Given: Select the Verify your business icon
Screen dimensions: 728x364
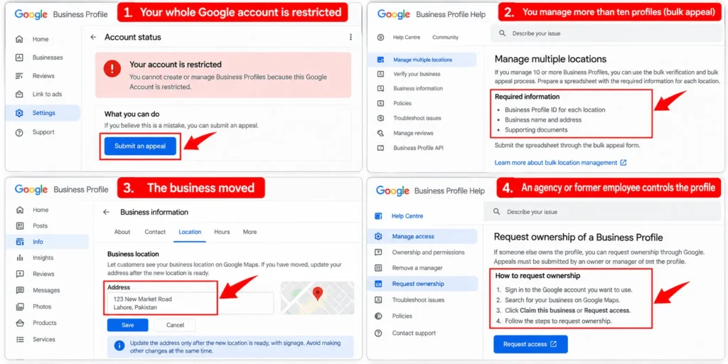Looking at the screenshot, I should pyautogui.click(x=381, y=74).
